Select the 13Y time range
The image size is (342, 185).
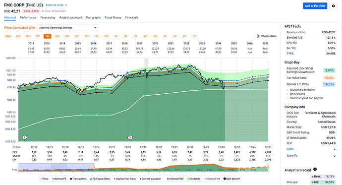77,36
